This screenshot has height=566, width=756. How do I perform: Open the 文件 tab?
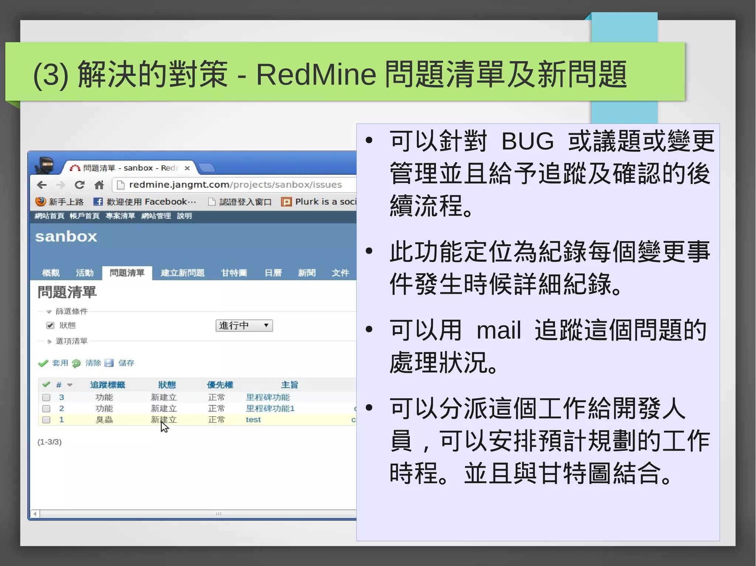click(x=340, y=273)
